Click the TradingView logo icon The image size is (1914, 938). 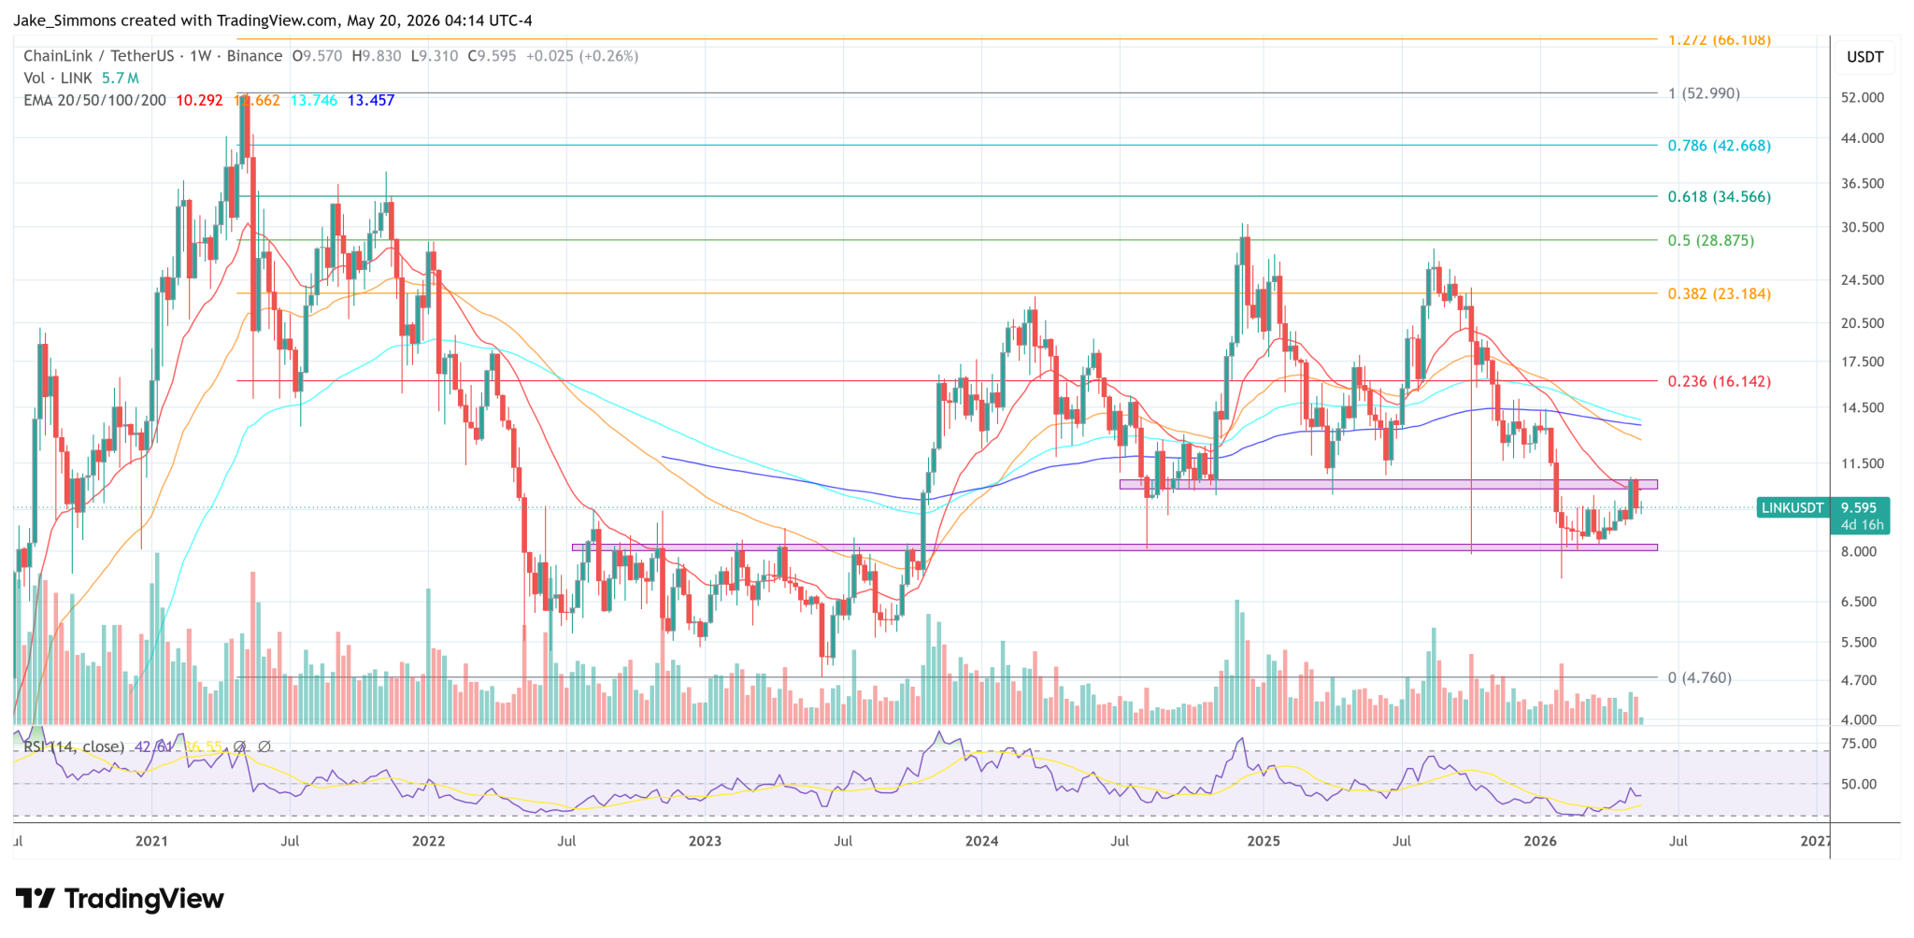point(36,899)
